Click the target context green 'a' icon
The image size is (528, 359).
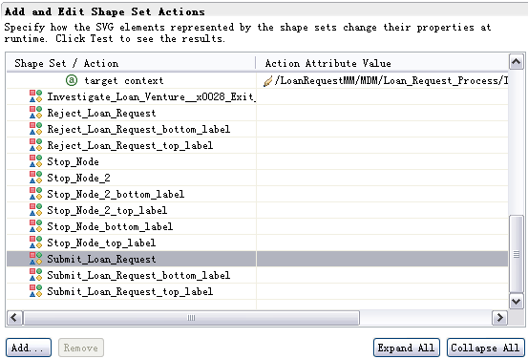pyautogui.click(x=71, y=80)
